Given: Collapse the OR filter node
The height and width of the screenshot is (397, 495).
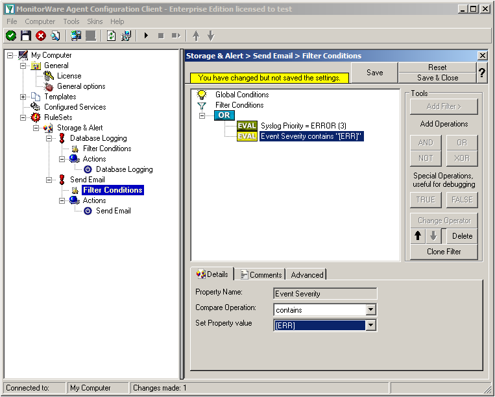Looking at the screenshot, I should 202,116.
